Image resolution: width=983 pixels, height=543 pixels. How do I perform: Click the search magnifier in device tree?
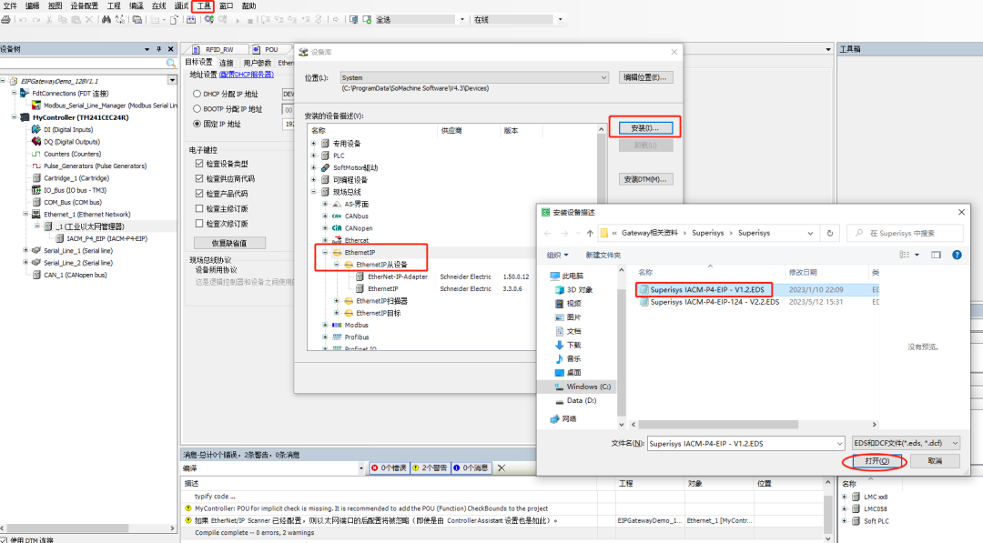170,64
